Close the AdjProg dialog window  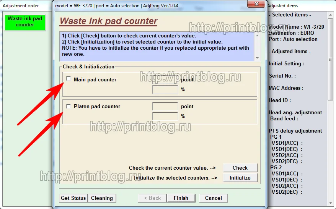pyautogui.click(x=256, y=4)
